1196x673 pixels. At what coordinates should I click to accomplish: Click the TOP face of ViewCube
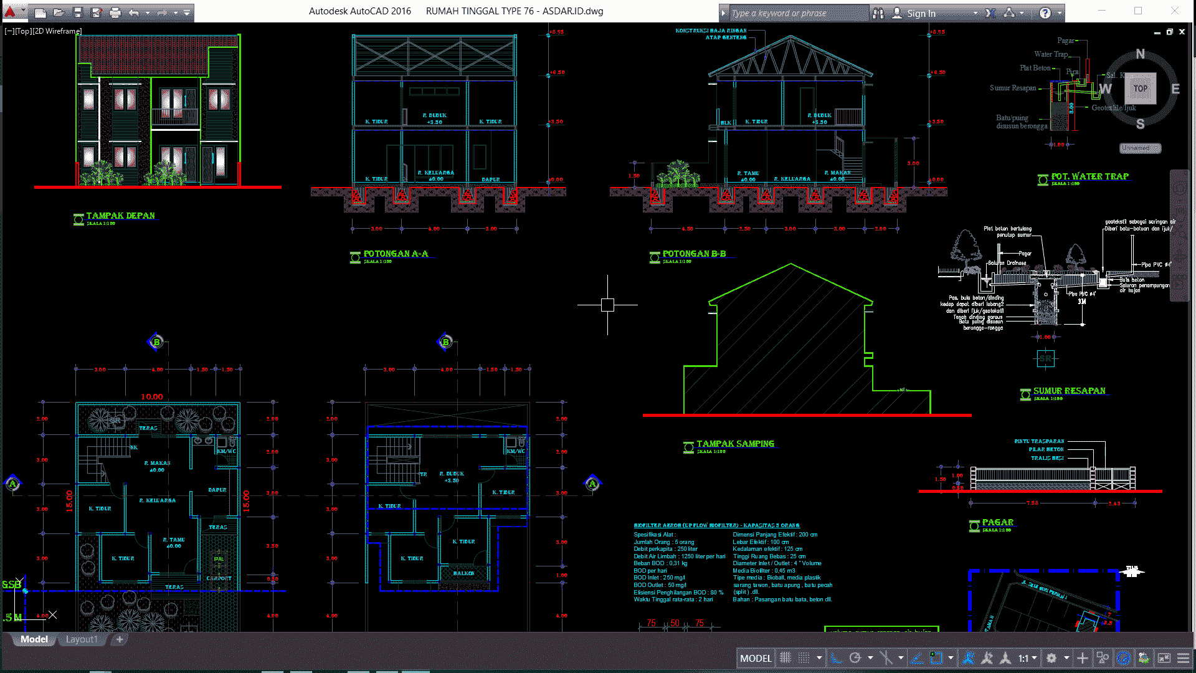click(x=1141, y=88)
